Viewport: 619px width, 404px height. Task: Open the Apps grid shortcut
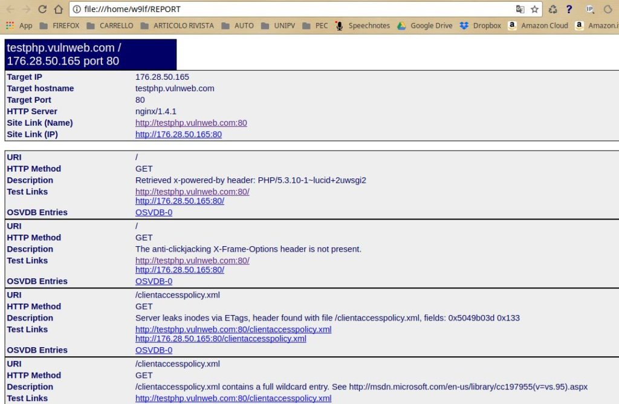point(19,25)
